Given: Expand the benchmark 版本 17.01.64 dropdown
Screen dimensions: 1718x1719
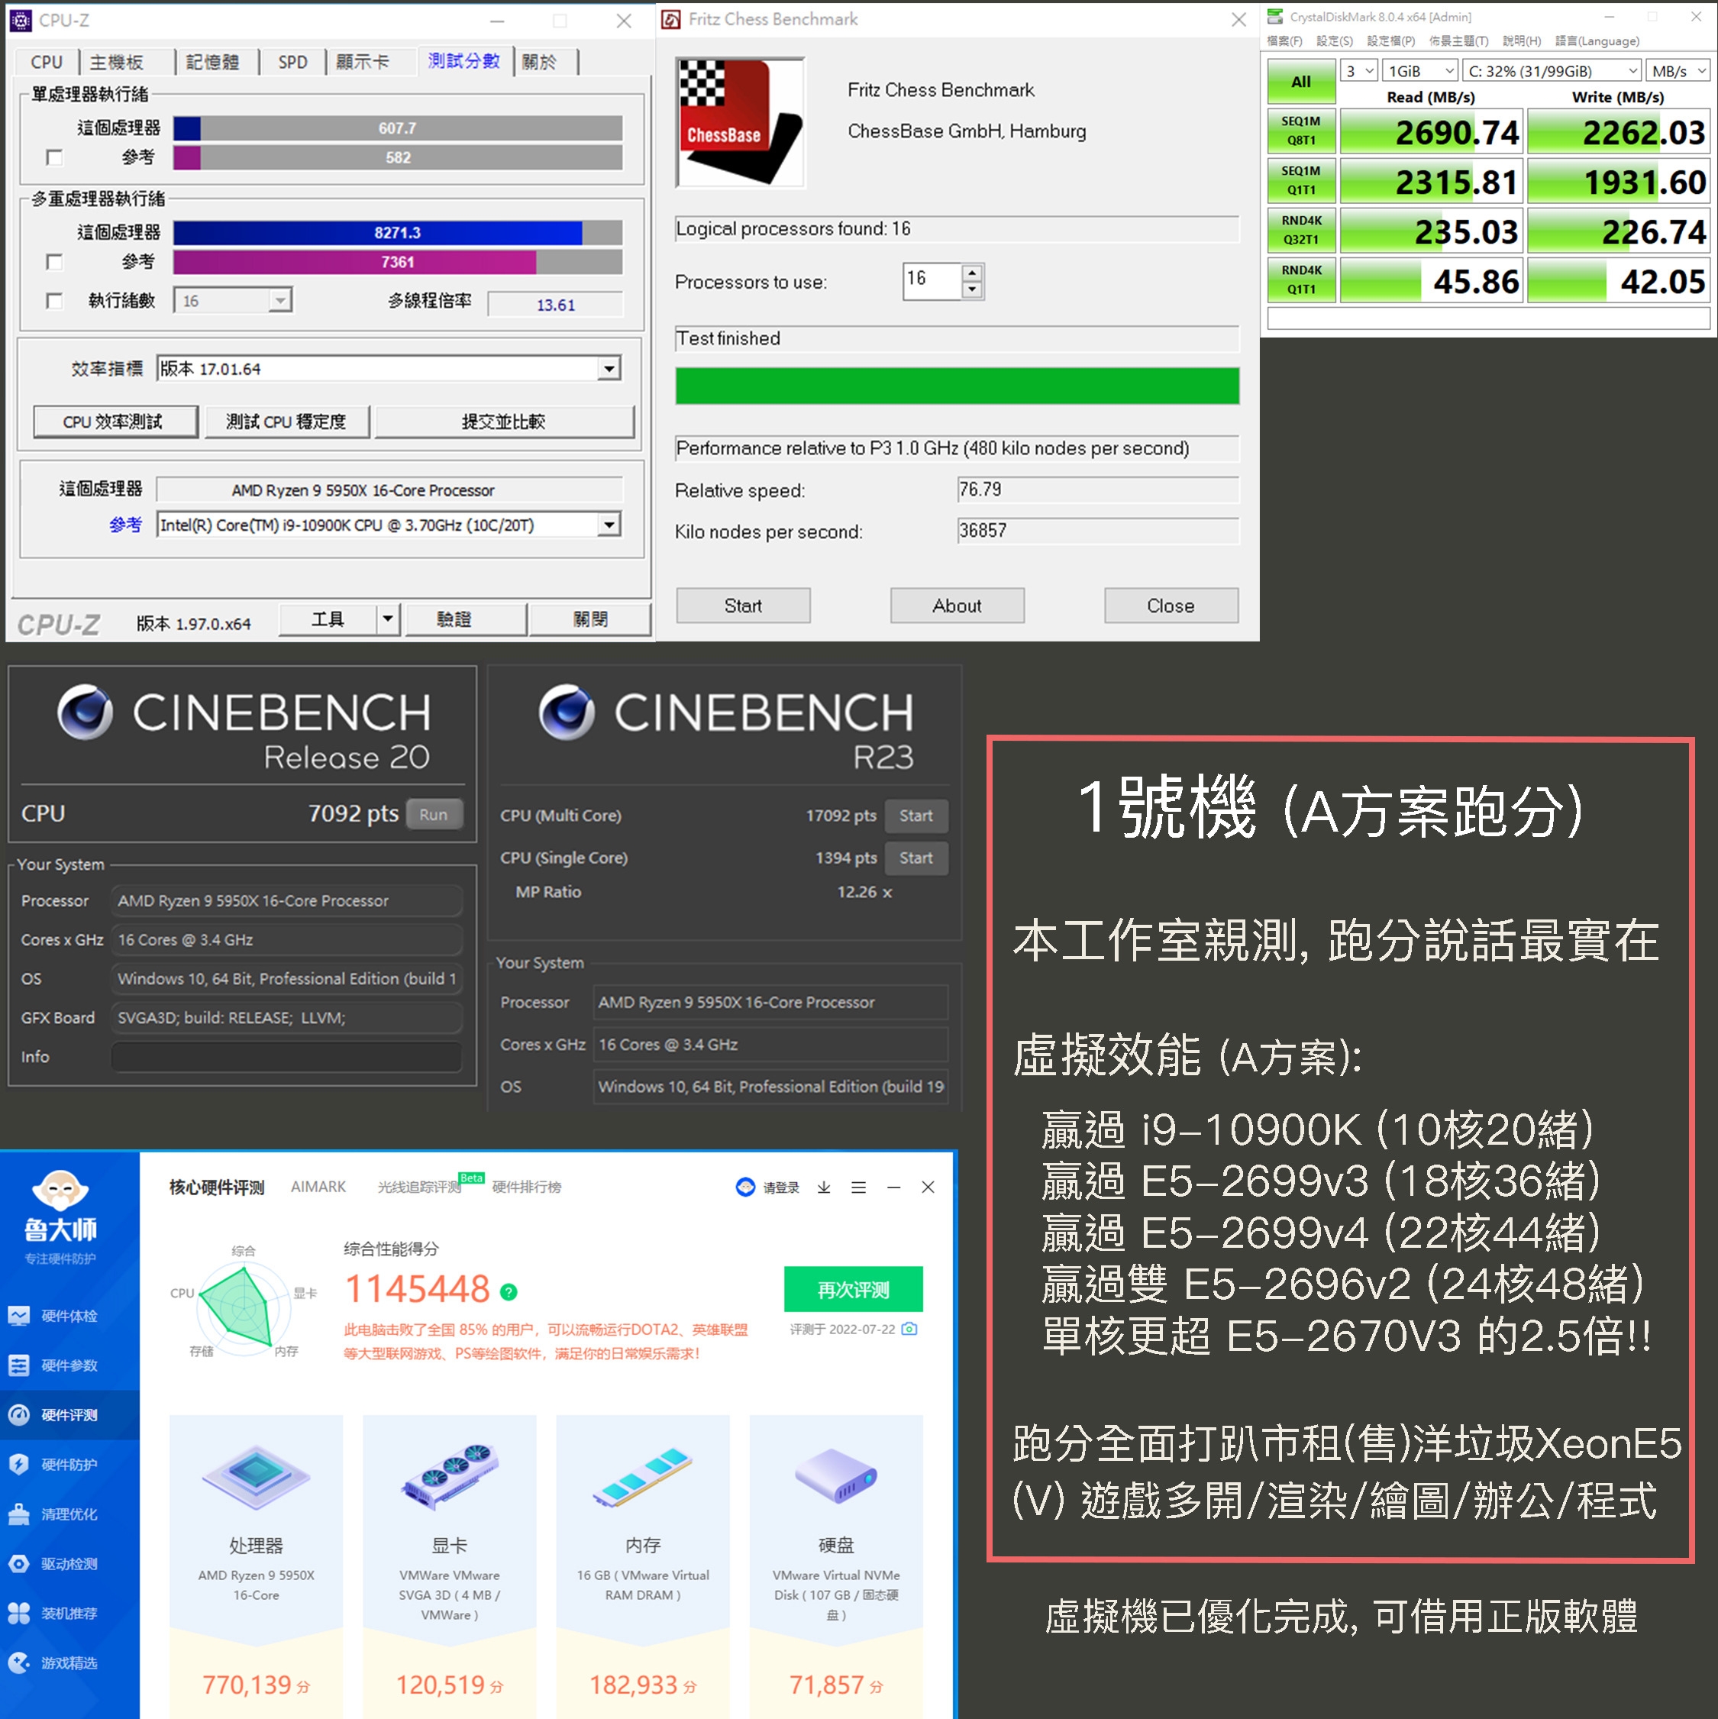Looking at the screenshot, I should click(609, 368).
